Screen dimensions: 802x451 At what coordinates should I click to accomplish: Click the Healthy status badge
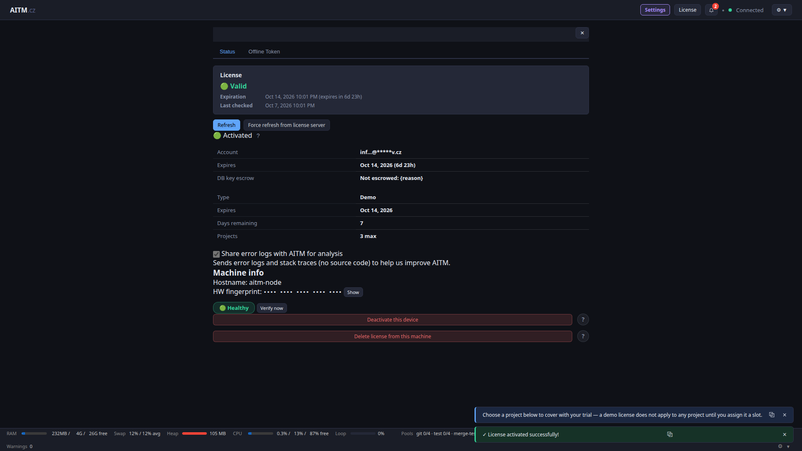(x=234, y=308)
